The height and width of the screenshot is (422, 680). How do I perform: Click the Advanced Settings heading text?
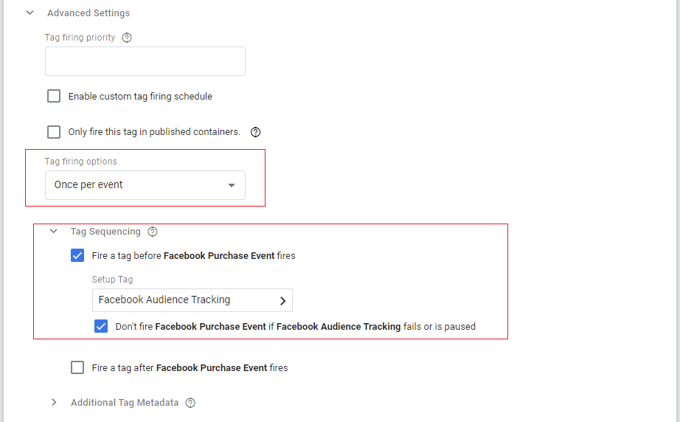[89, 13]
